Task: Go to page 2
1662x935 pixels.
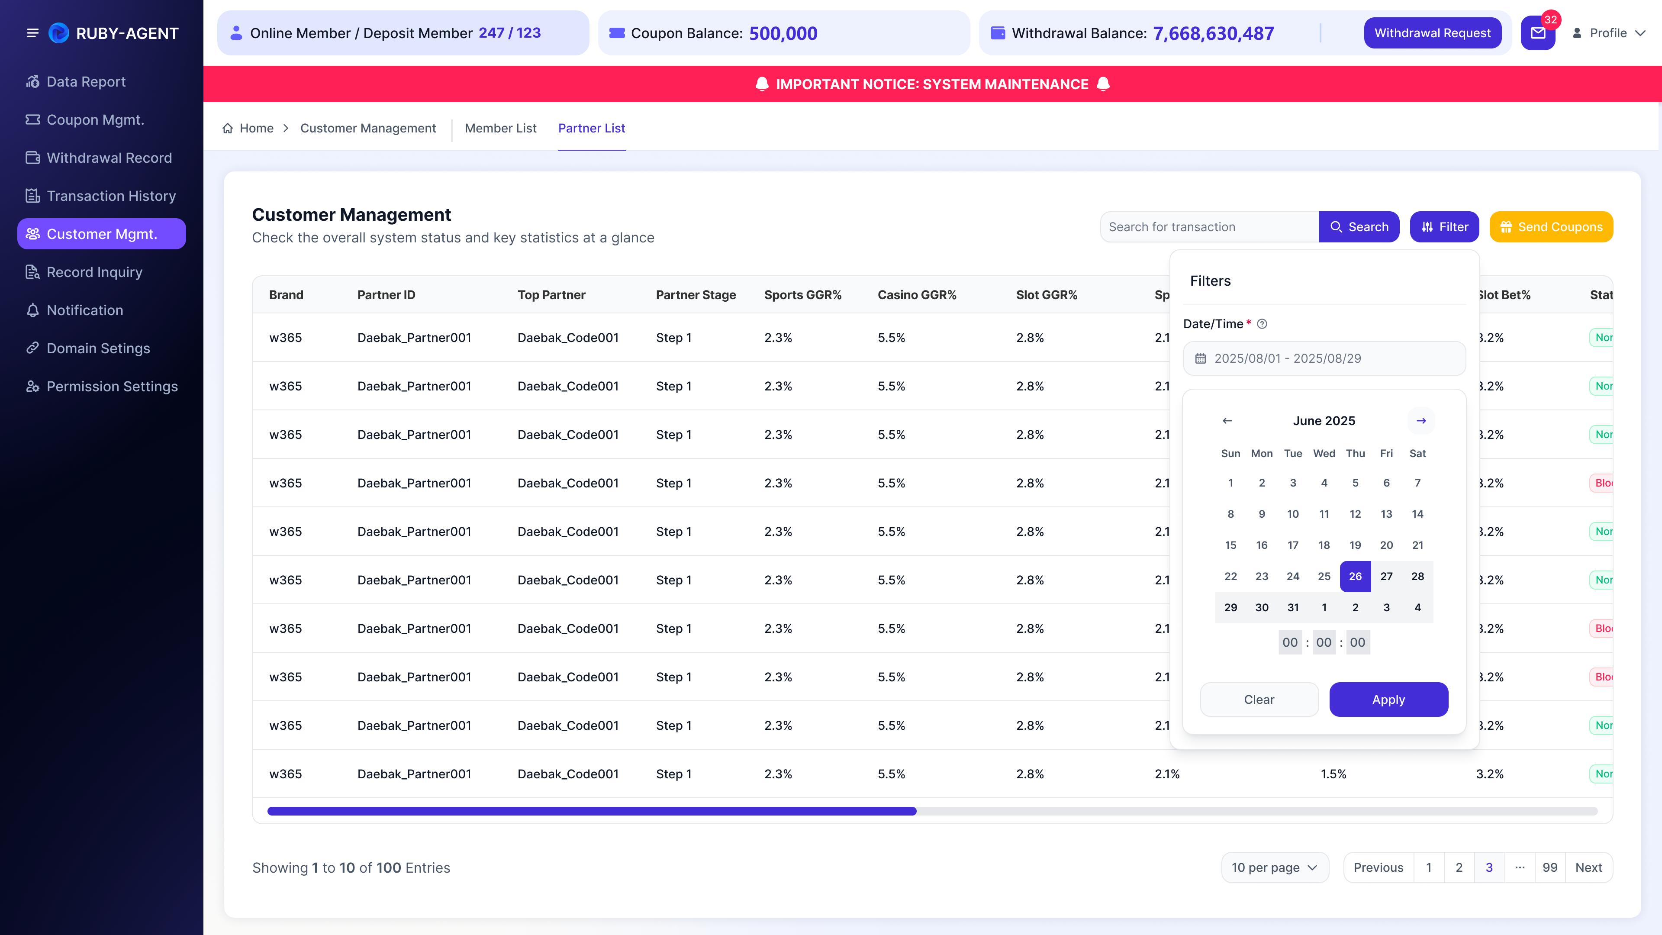Action: click(x=1459, y=868)
